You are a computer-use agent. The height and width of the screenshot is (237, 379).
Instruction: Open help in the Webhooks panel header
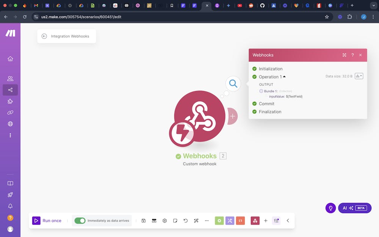click(x=352, y=55)
